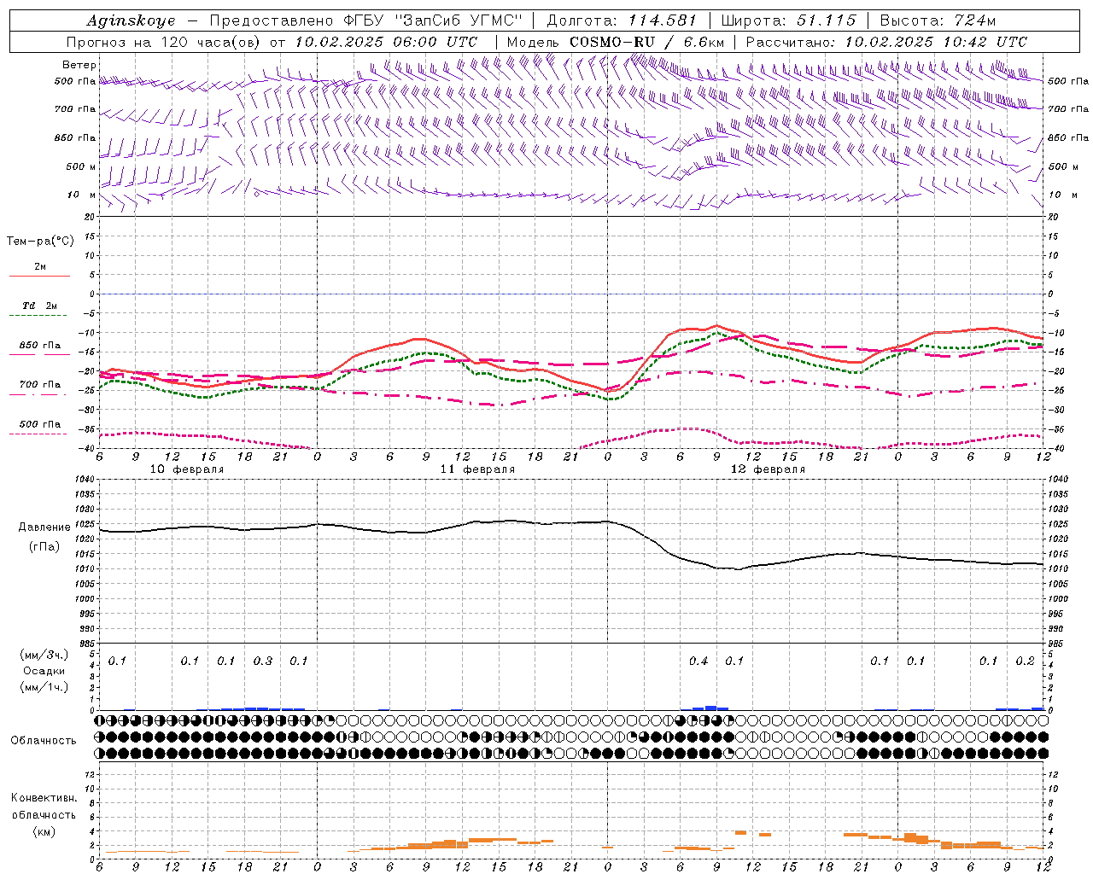Click the 0.4 precipitation value
Image resolution: width=1093 pixels, height=874 pixels.
[x=698, y=661]
